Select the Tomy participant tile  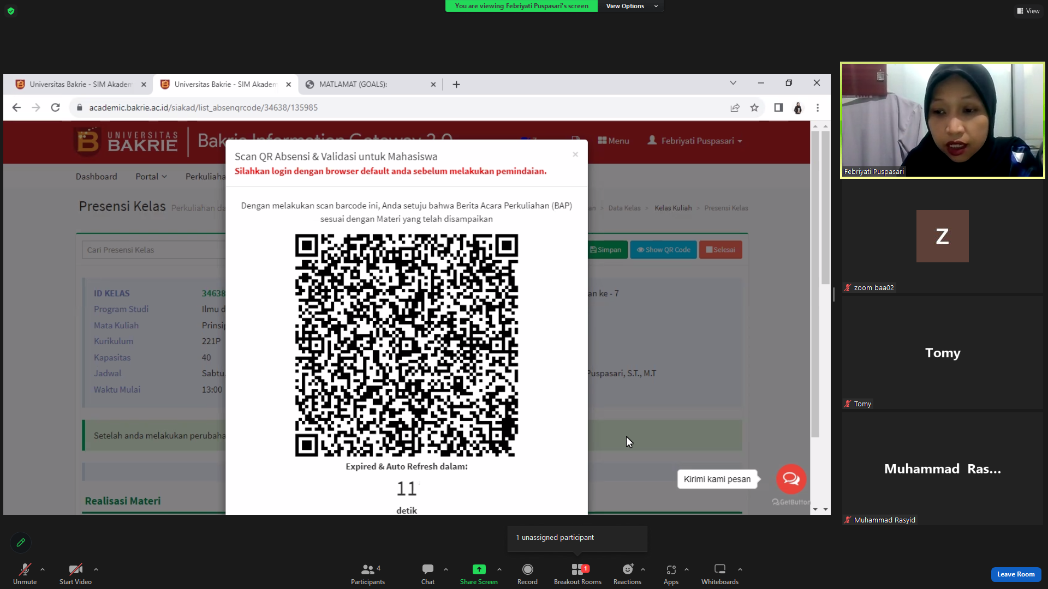pos(943,352)
